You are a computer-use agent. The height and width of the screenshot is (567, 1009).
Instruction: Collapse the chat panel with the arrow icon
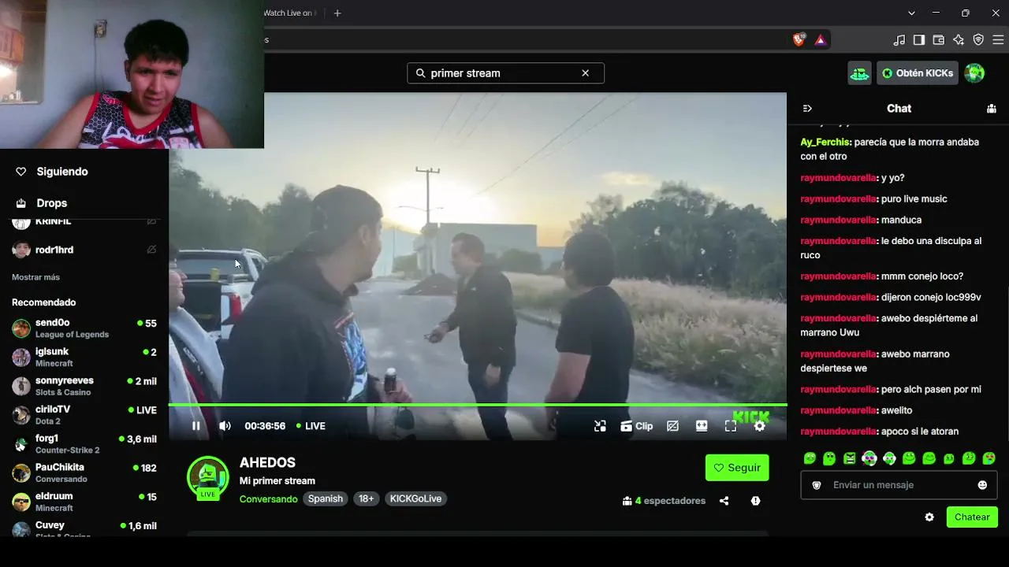coord(807,109)
